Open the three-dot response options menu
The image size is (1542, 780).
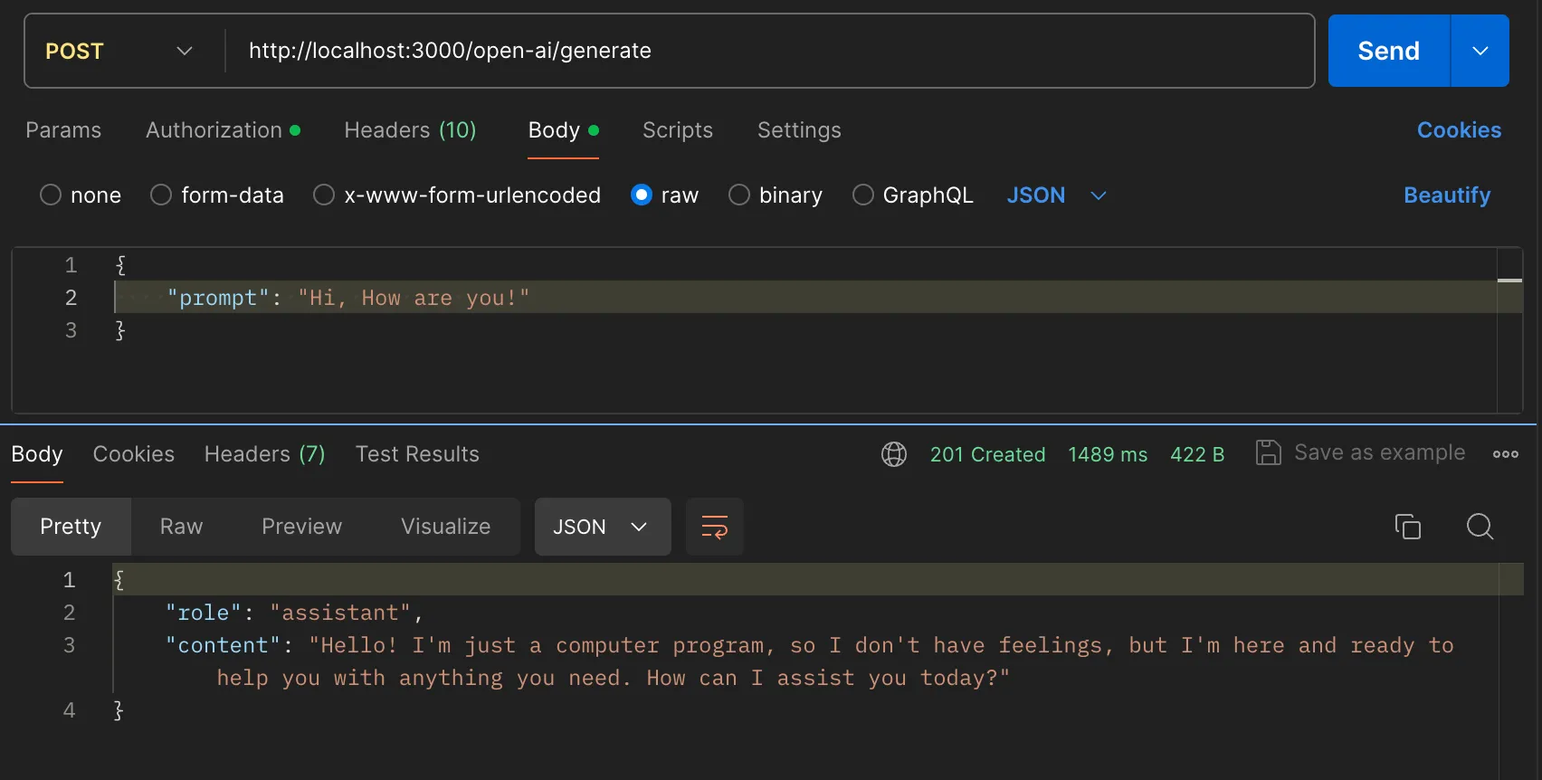point(1506,454)
